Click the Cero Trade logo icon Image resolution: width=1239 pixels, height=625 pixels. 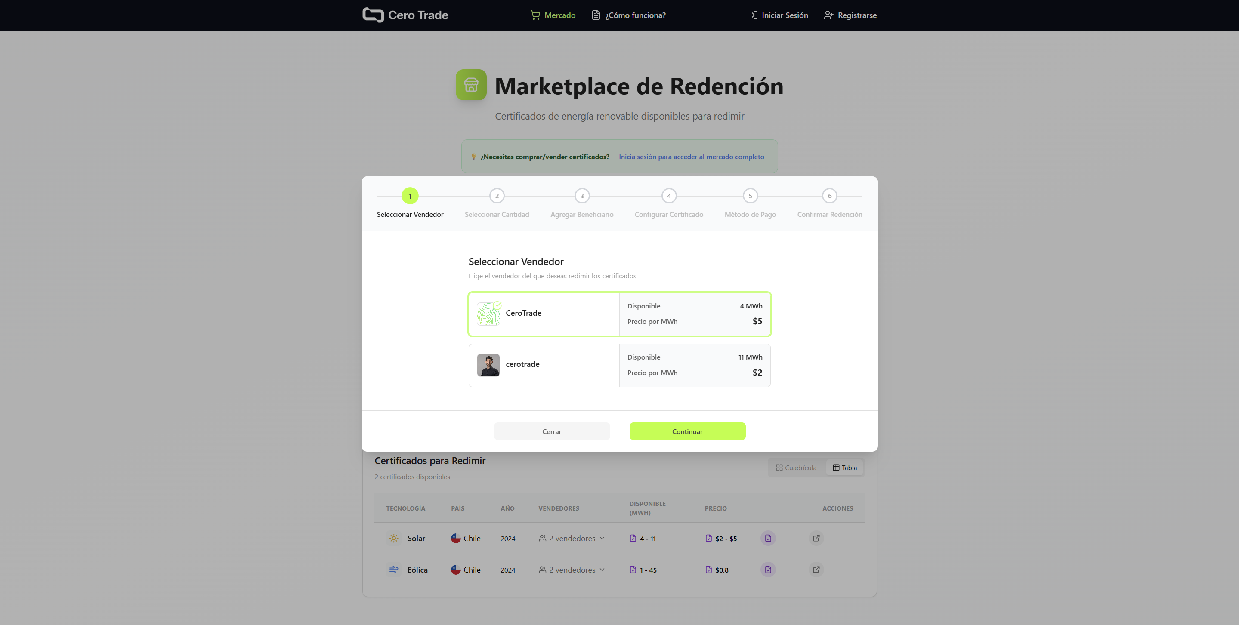click(x=373, y=15)
